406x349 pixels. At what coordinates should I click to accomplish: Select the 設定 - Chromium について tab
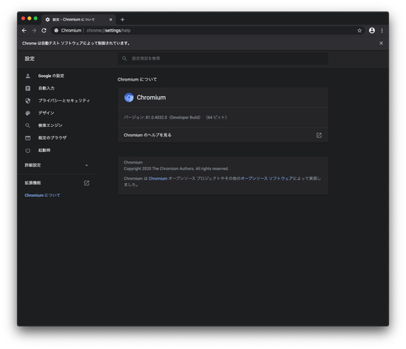(79, 20)
